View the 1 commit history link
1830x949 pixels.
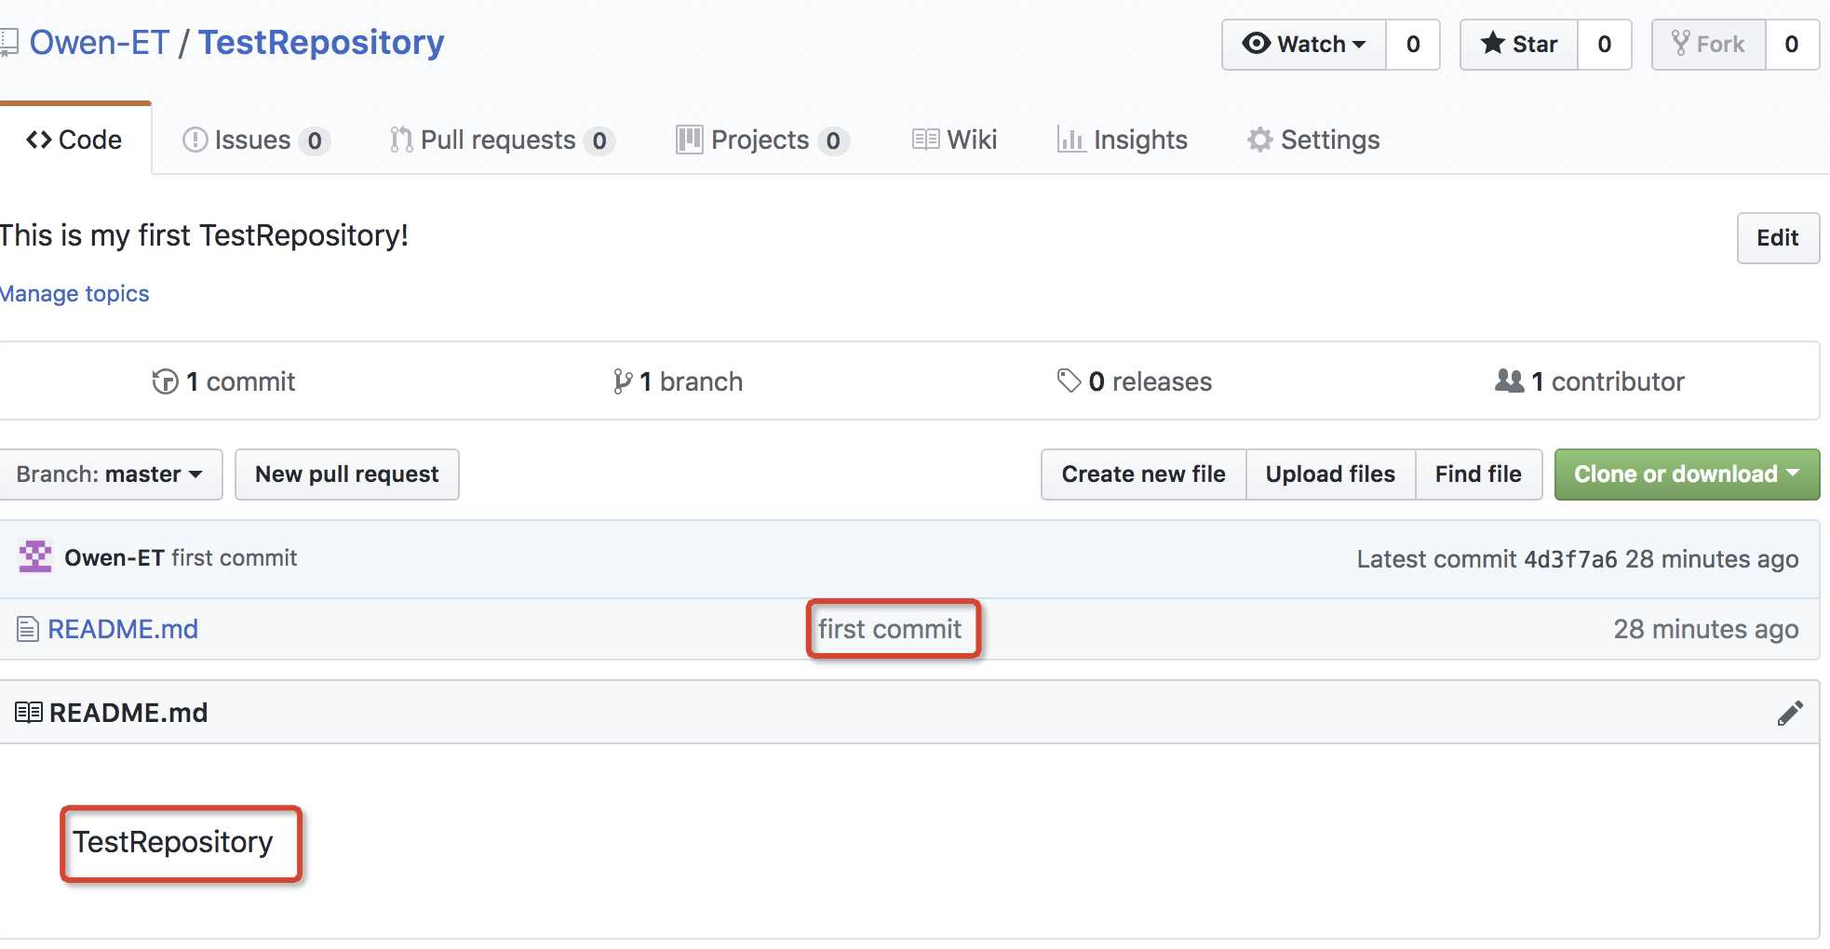point(223,381)
